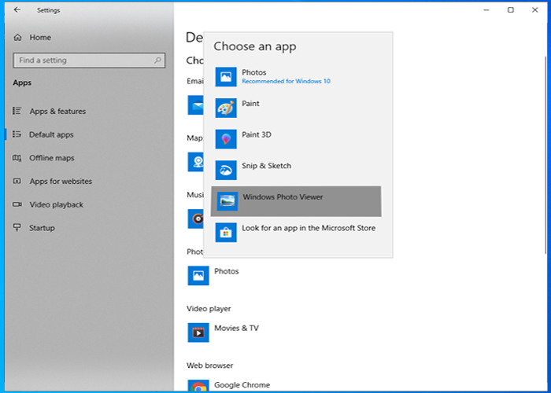Close the Settings window

534,9
